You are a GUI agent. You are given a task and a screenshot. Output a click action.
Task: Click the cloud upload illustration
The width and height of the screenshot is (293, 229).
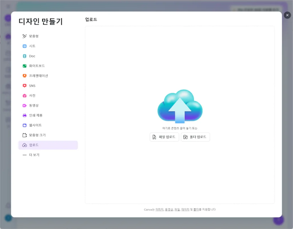(x=180, y=106)
